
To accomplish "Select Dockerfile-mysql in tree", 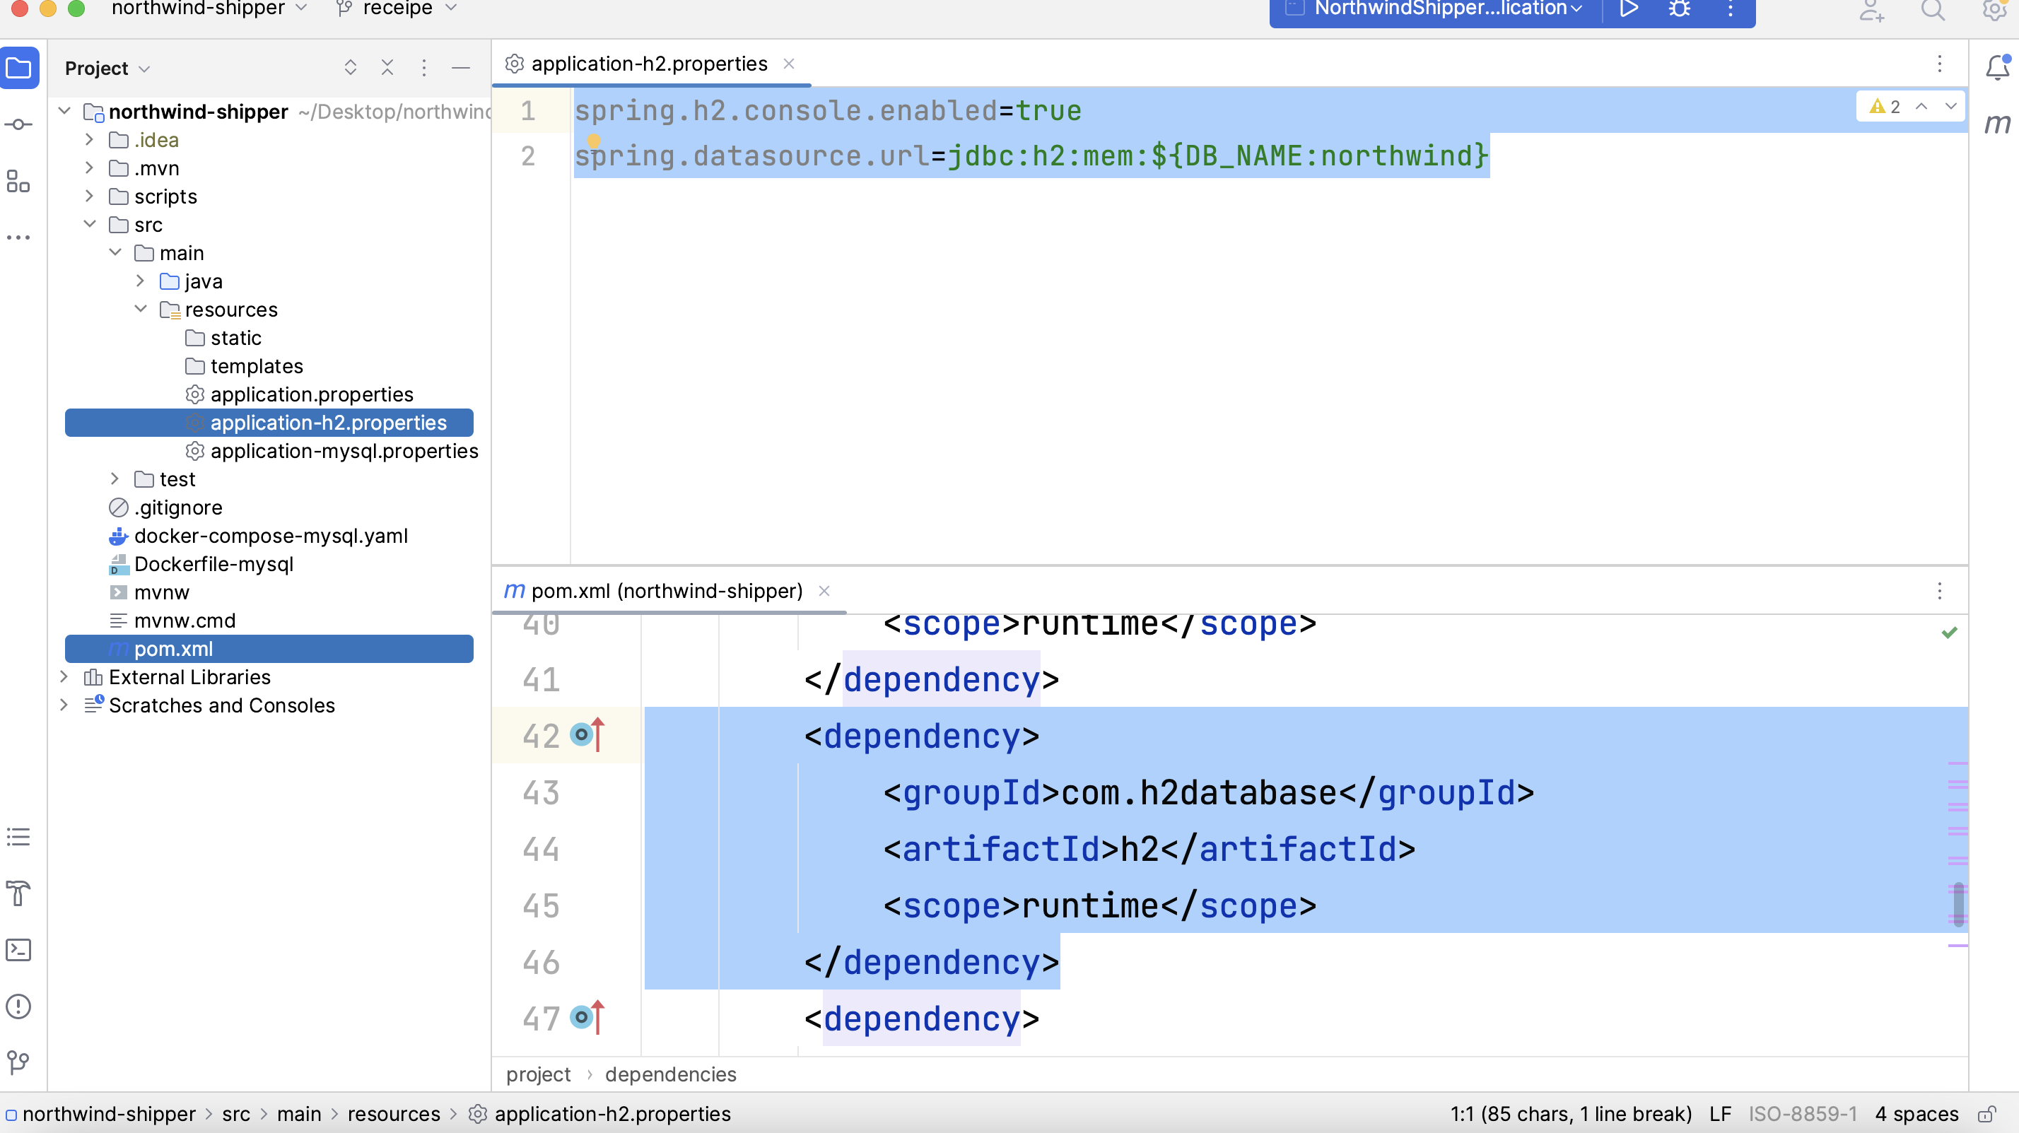I will point(213,563).
